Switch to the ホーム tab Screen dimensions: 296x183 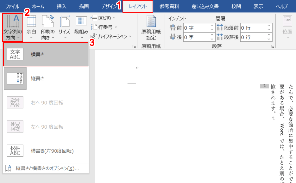coord(38,6)
